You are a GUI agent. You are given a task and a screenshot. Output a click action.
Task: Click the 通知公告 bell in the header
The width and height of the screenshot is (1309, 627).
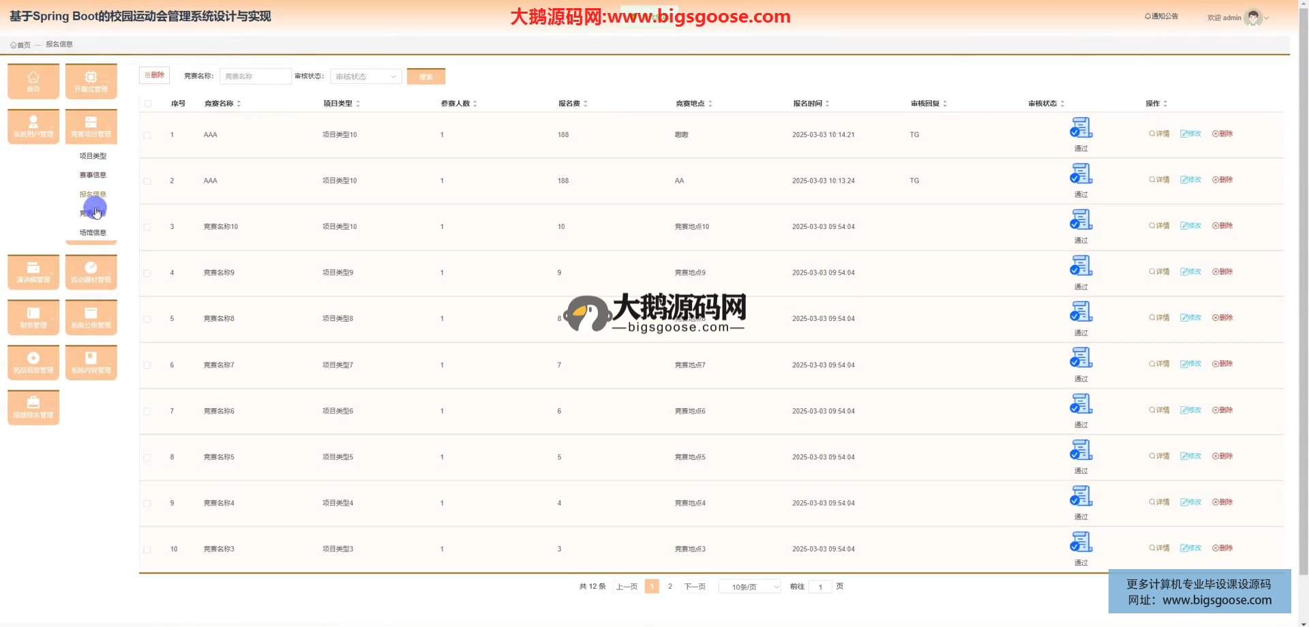pyautogui.click(x=1161, y=16)
